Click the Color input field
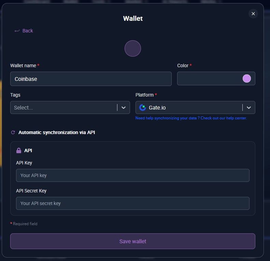Screen dimensions: 270x261 209,78
